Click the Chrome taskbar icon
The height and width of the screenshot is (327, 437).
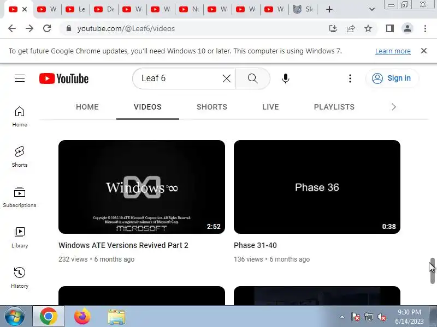click(49, 317)
